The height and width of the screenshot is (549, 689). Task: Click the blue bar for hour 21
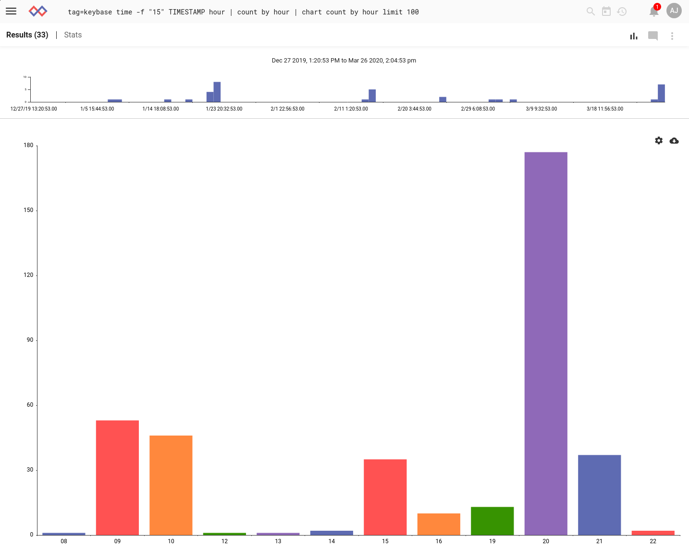600,495
